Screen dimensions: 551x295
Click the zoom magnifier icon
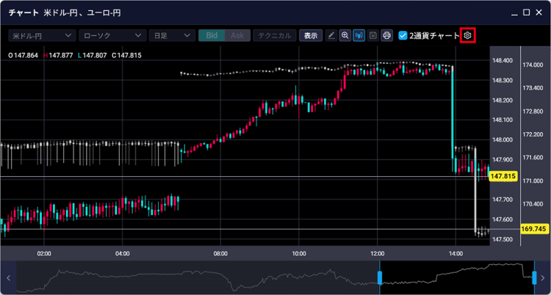tap(345, 35)
